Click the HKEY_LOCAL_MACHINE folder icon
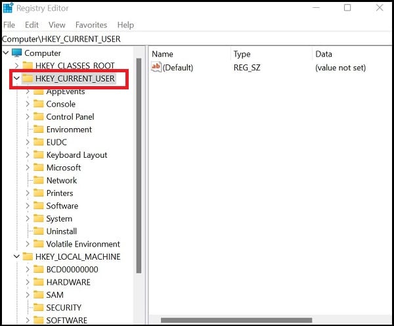Image resolution: width=394 pixels, height=326 pixels. [28, 256]
